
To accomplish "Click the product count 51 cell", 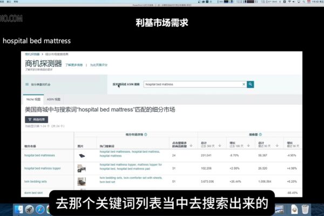I will pos(174,181).
